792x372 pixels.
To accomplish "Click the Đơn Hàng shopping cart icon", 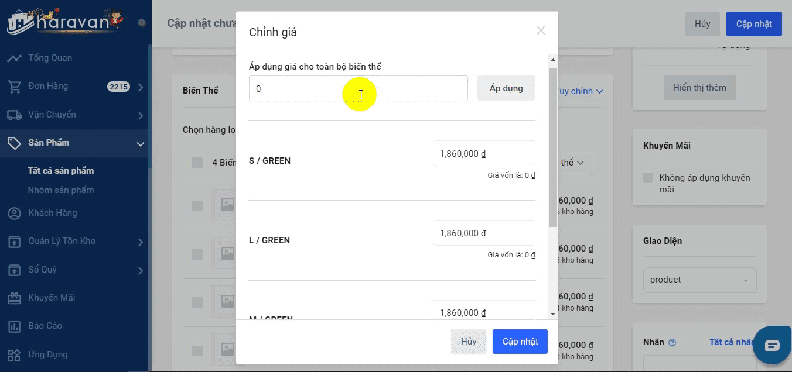I will point(14,87).
